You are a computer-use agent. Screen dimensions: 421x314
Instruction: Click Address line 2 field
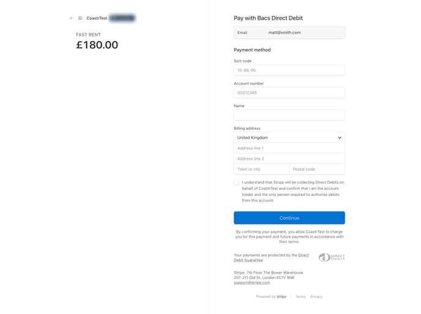[289, 159]
